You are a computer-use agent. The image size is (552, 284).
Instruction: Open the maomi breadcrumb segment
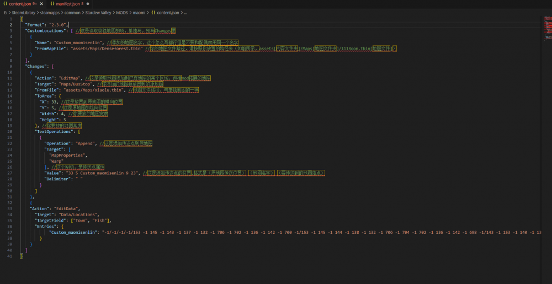[x=139, y=13]
